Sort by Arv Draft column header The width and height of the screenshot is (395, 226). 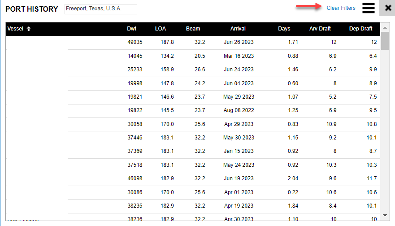pyautogui.click(x=320, y=29)
